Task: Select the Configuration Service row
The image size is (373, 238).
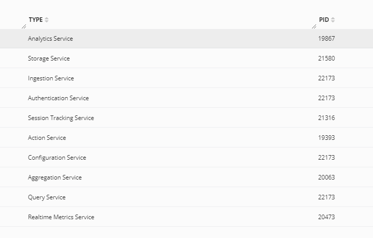Action: pyautogui.click(x=57, y=158)
